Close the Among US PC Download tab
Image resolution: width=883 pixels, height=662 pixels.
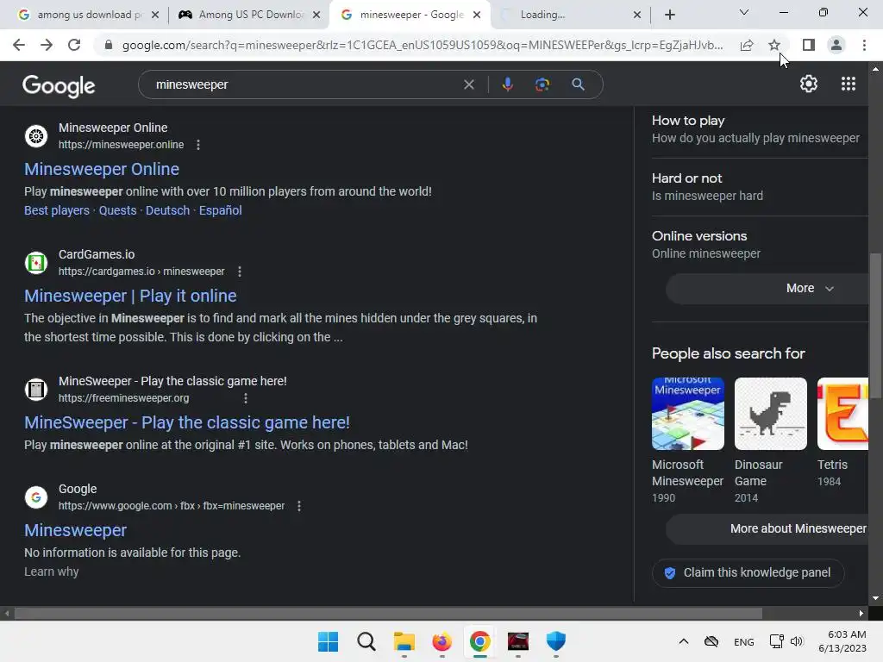pyautogui.click(x=316, y=15)
